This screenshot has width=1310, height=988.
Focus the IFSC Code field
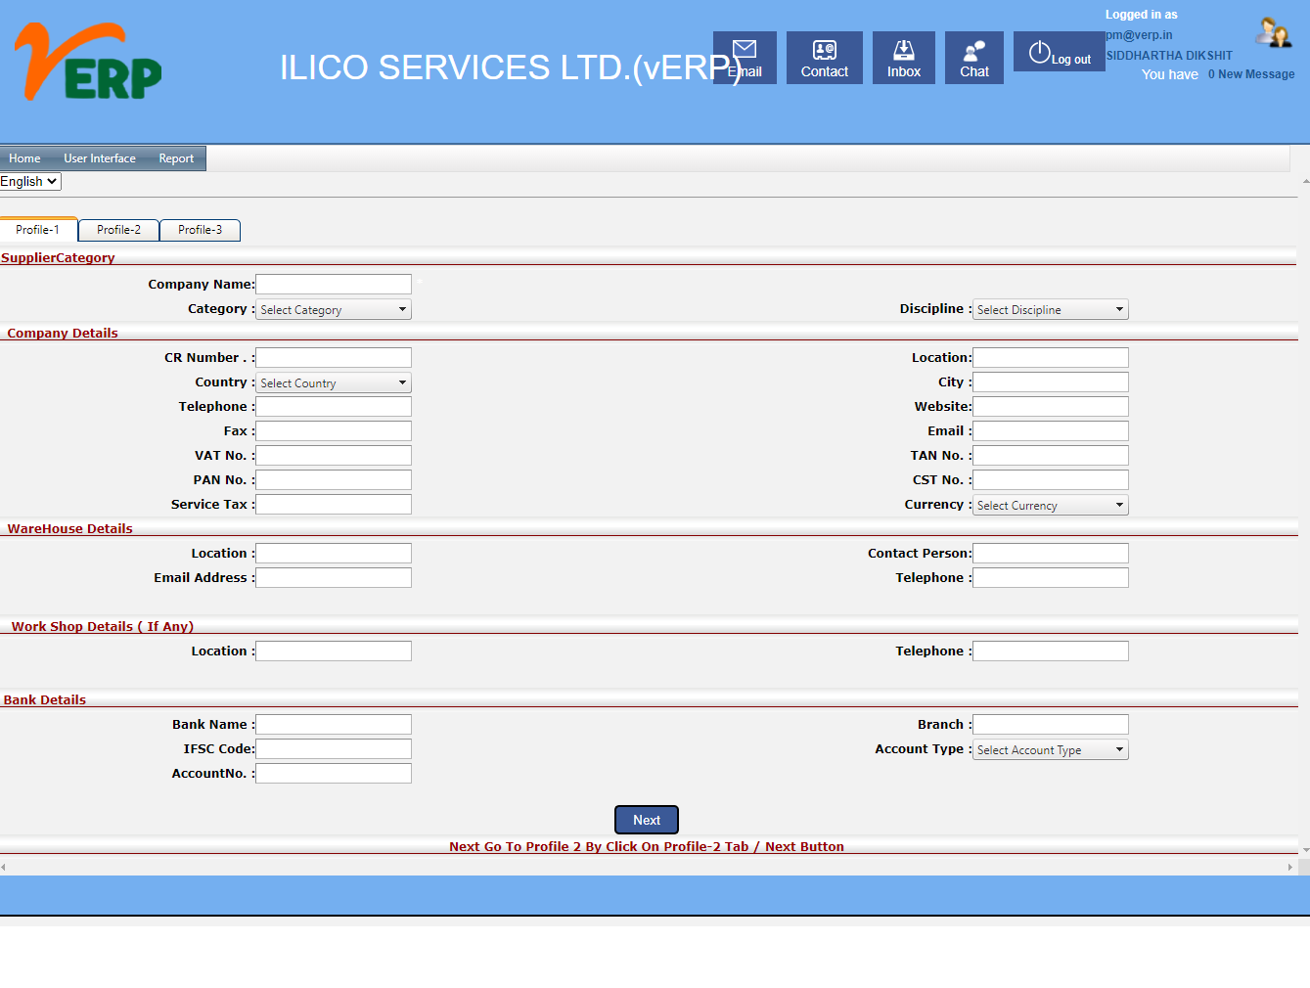point(334,749)
